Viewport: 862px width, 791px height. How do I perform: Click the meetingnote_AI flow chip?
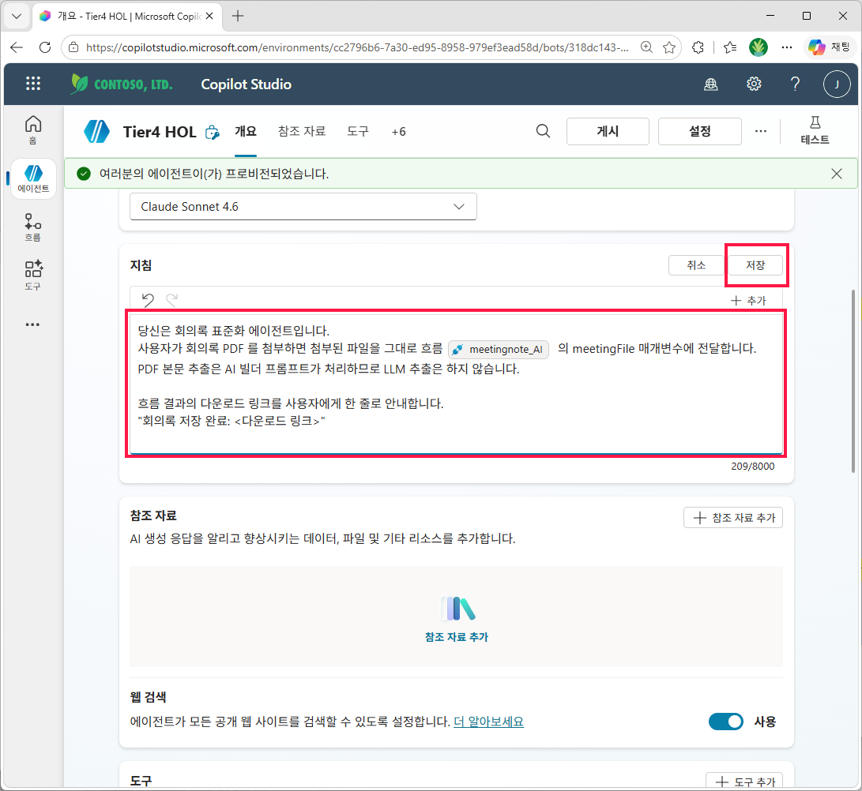[x=499, y=350]
